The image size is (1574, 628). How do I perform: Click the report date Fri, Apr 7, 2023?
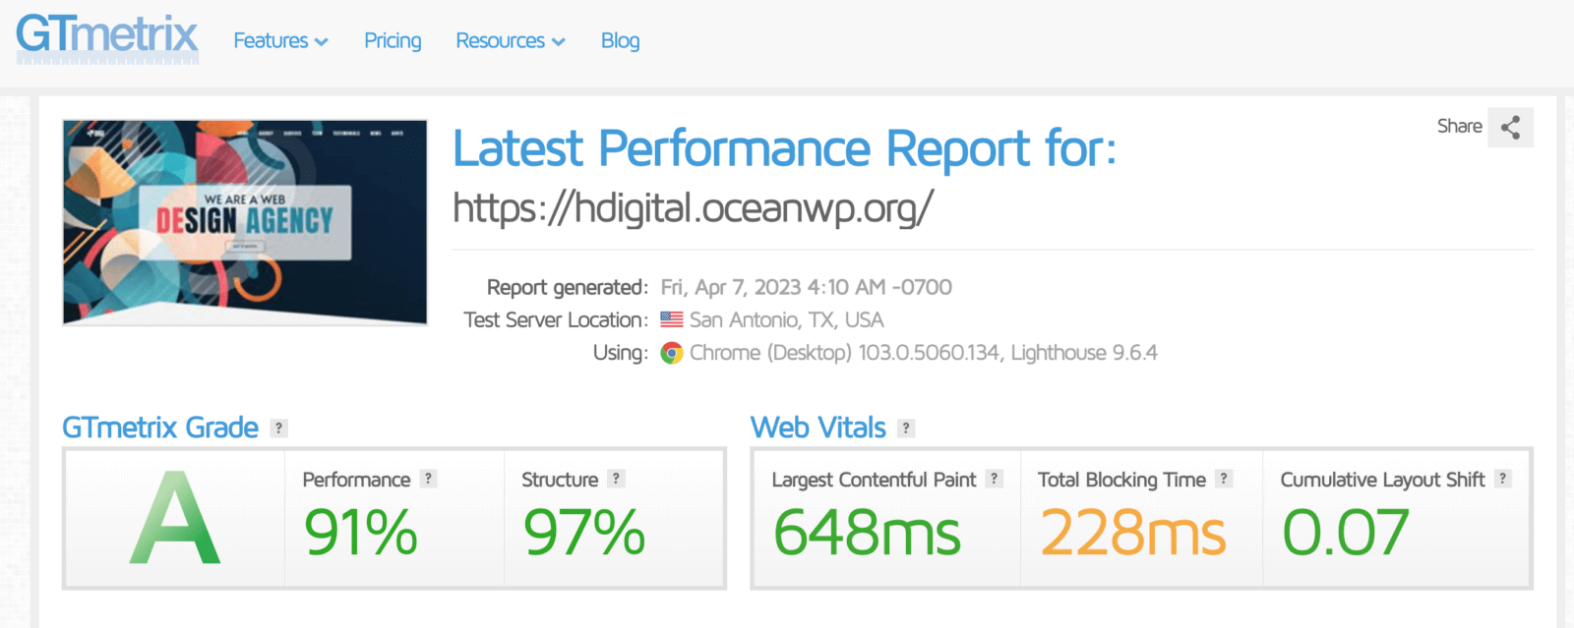(x=807, y=287)
